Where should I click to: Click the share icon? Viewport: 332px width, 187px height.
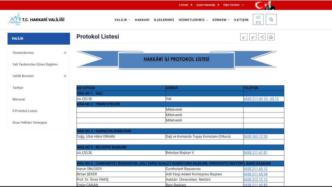click(x=262, y=37)
